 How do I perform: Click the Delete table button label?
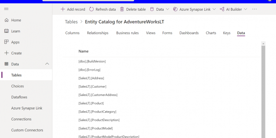[x=136, y=9]
